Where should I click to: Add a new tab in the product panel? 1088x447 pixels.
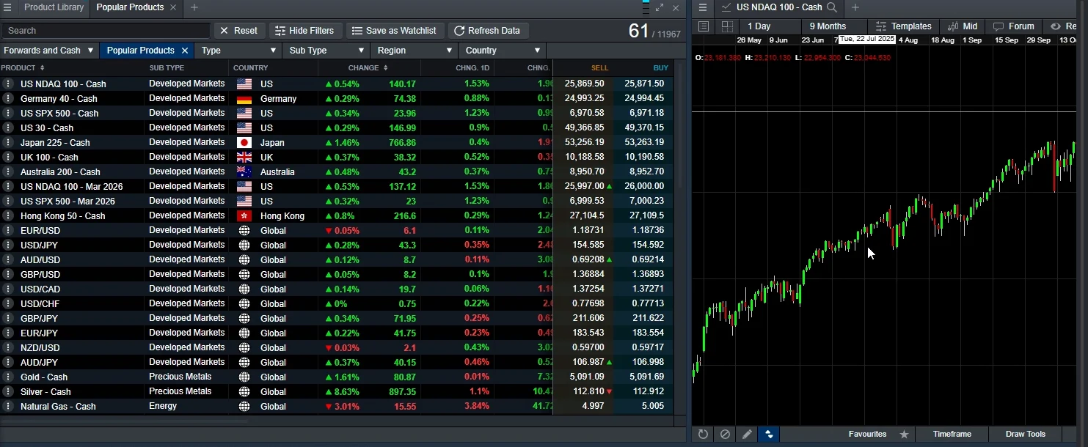tap(194, 7)
